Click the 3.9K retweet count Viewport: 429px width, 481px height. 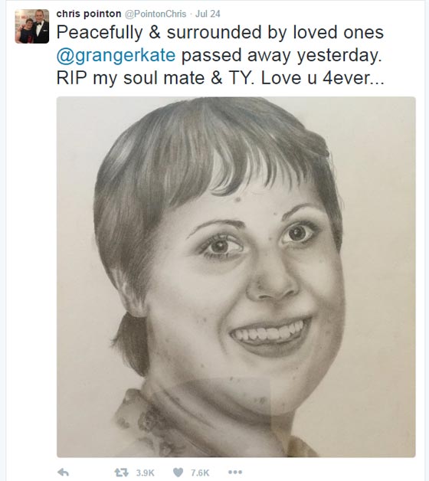point(145,473)
